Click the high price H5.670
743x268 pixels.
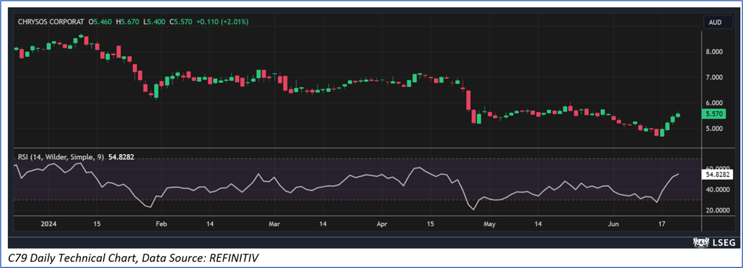(x=127, y=22)
